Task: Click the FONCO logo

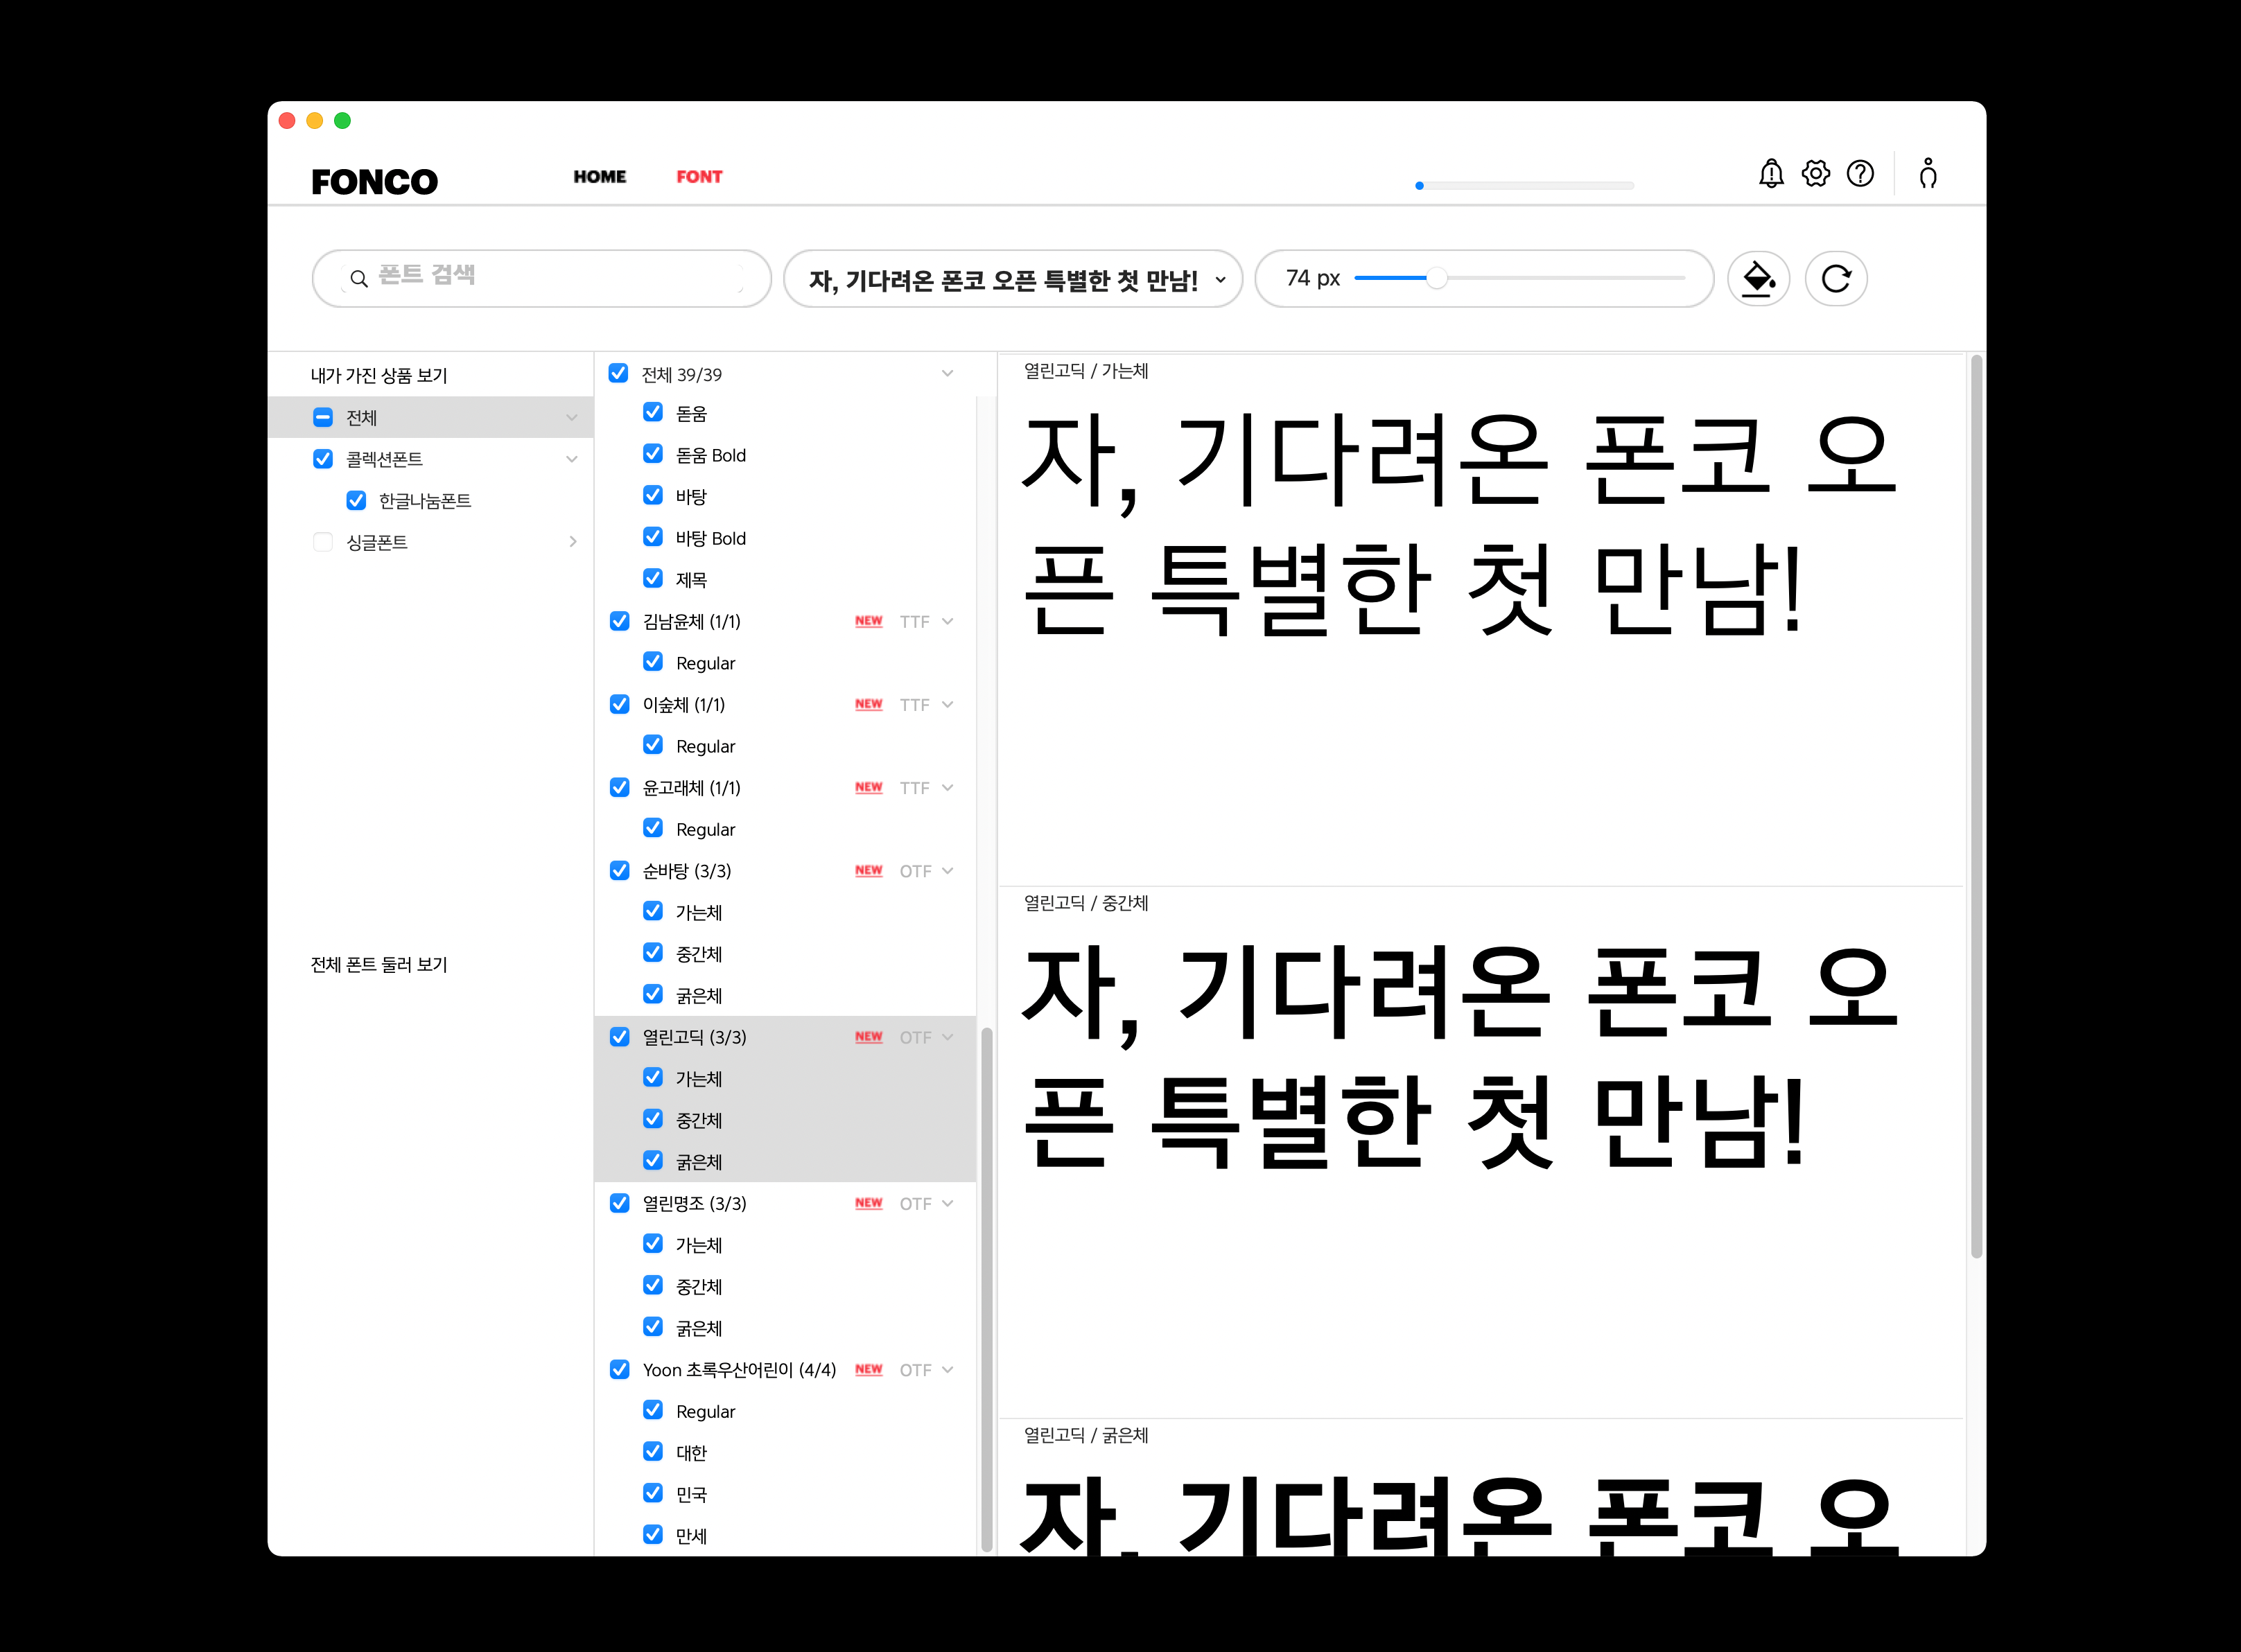Action: (x=374, y=181)
